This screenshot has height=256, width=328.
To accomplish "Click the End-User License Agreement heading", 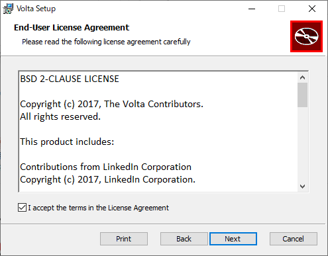I will pyautogui.click(x=72, y=28).
